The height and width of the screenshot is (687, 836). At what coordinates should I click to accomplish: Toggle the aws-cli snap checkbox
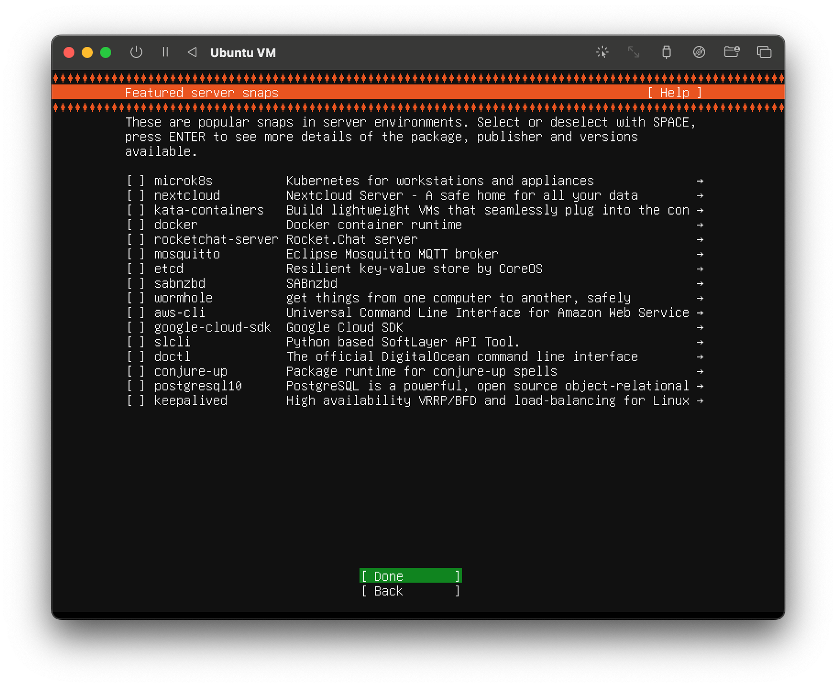(x=136, y=313)
